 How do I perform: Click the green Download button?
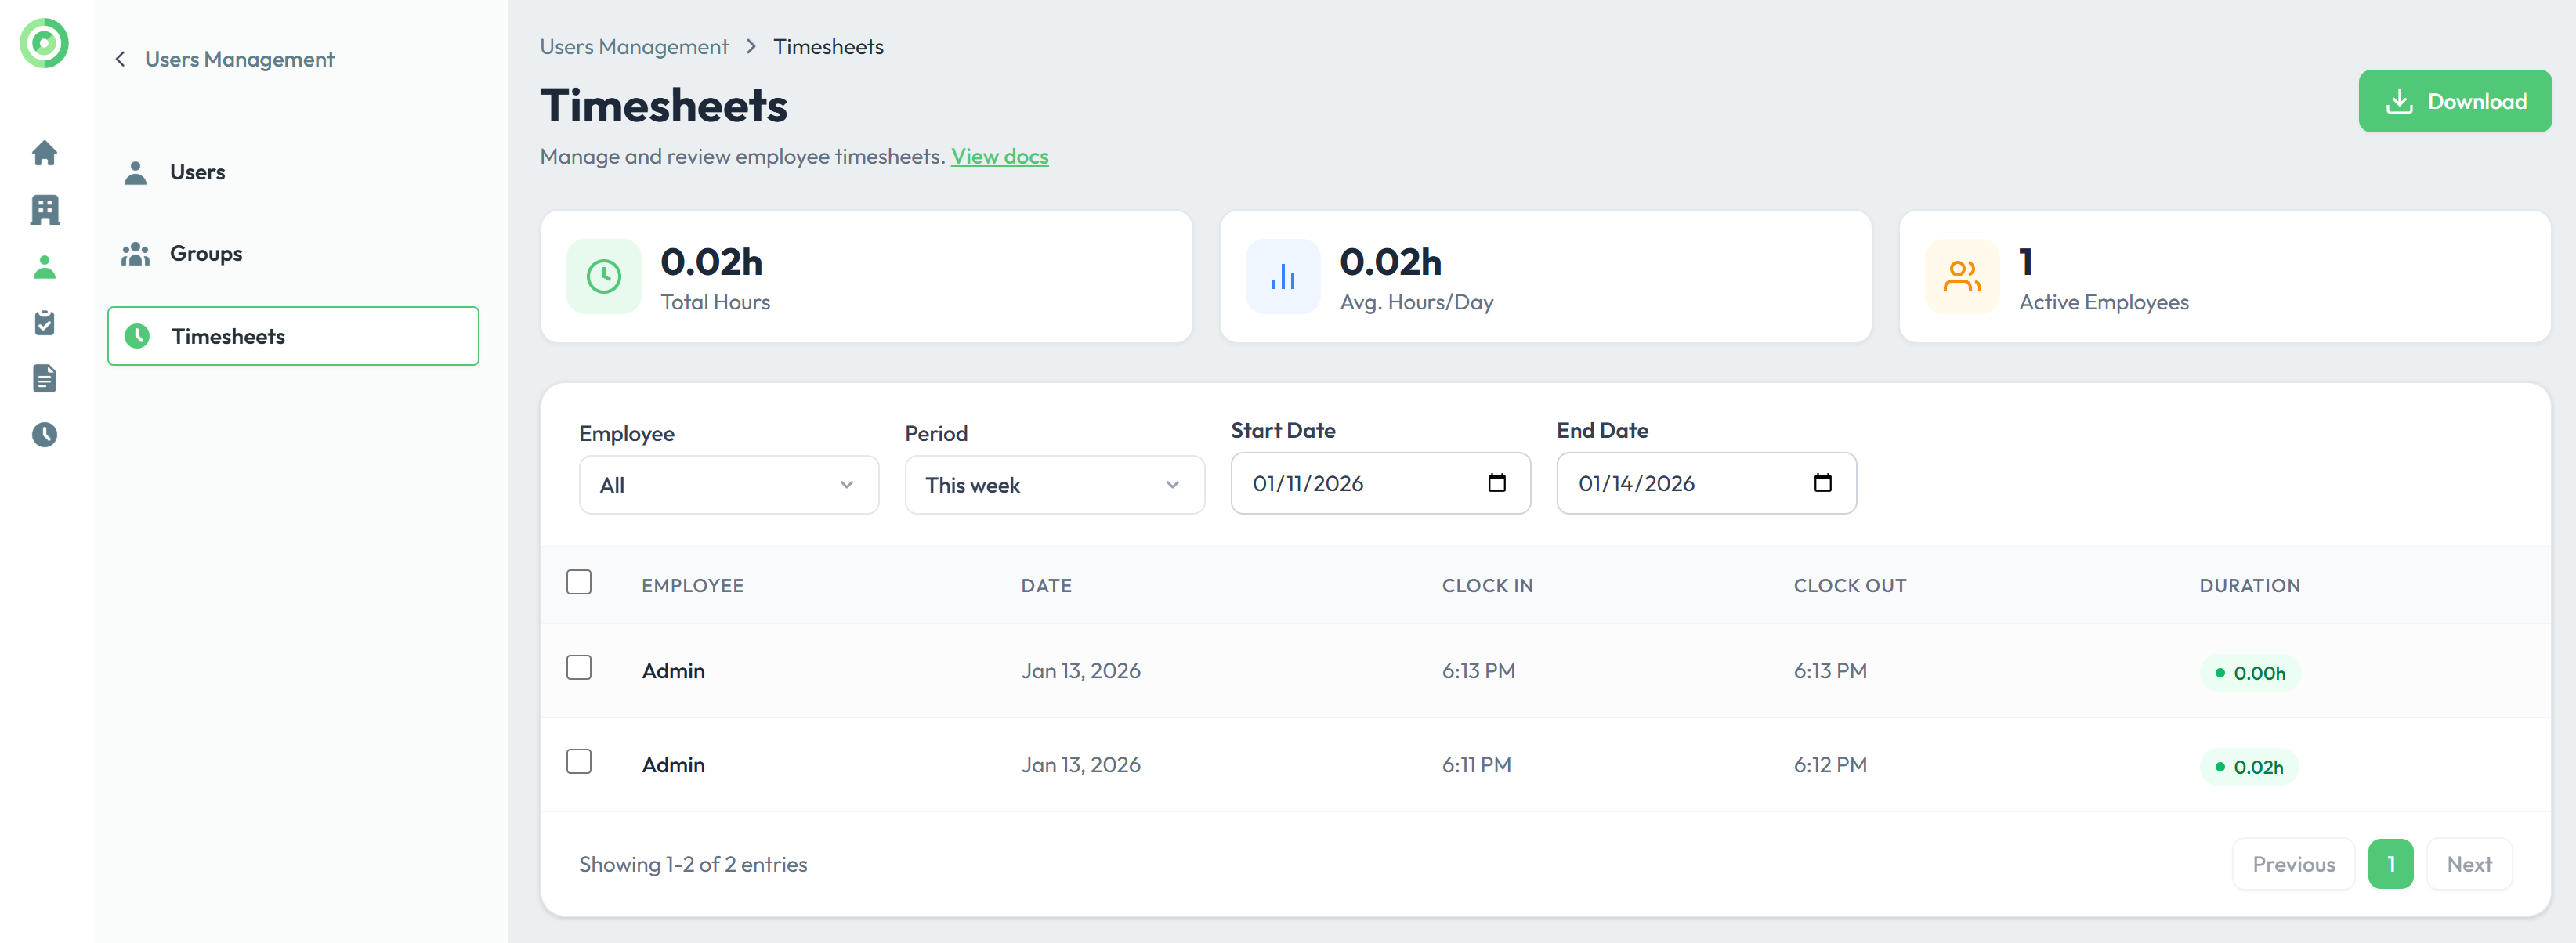(x=2454, y=102)
